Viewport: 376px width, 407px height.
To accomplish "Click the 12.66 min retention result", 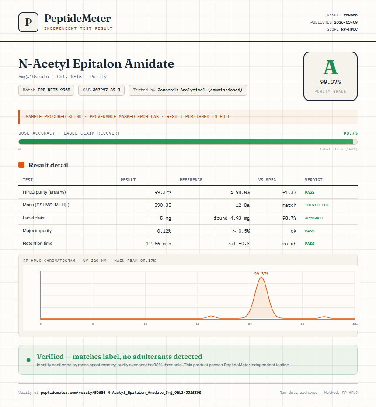I will point(158,244).
